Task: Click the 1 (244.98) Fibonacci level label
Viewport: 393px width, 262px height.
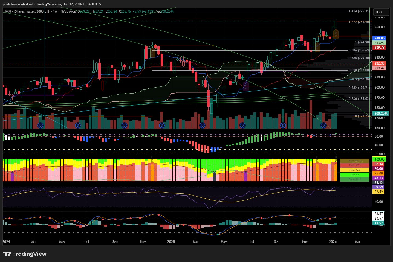Action: pyautogui.click(x=362, y=42)
